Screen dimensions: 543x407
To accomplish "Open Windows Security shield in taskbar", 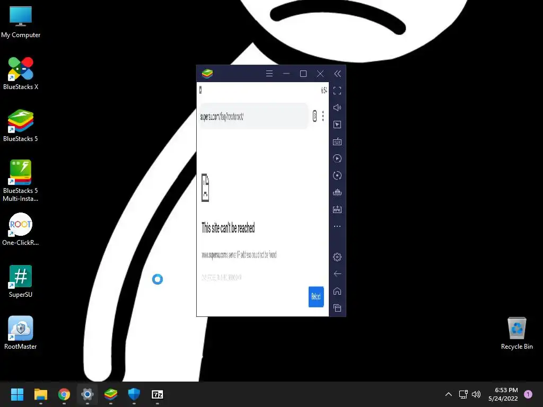I will tap(134, 394).
